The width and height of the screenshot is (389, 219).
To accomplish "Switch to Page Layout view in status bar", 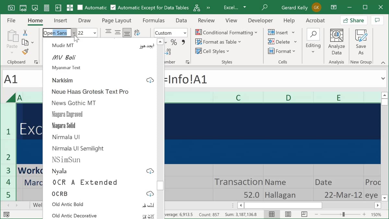I will [288, 214].
